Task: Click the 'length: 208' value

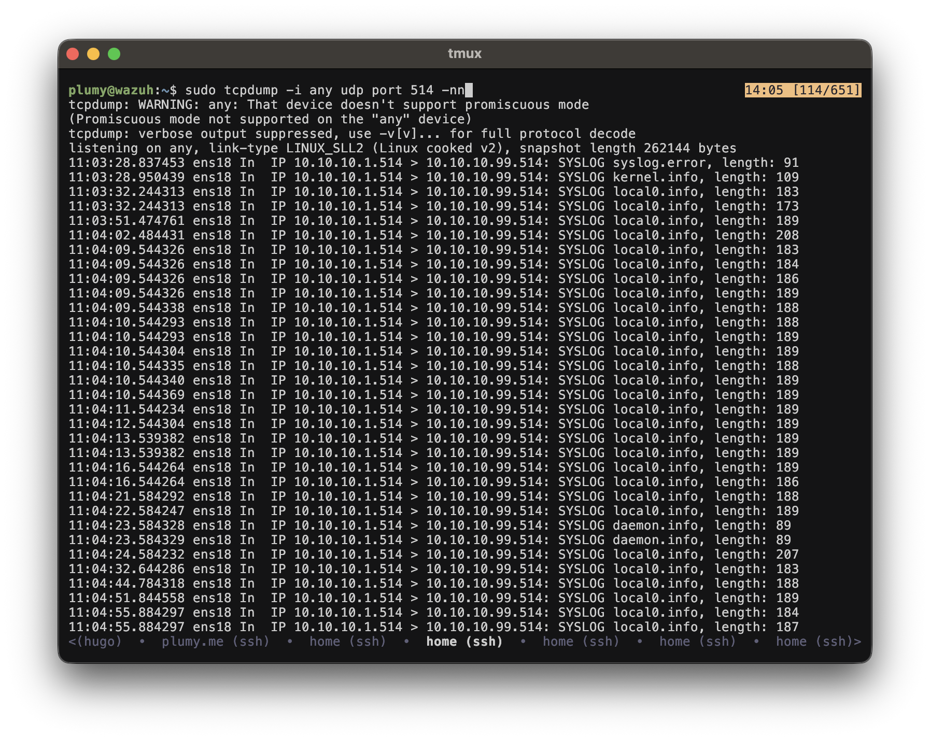Action: (x=757, y=235)
